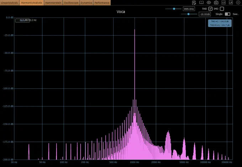The image size is (242, 167).
Task: Click the -25.0 dB axis label
Action: [9, 35]
